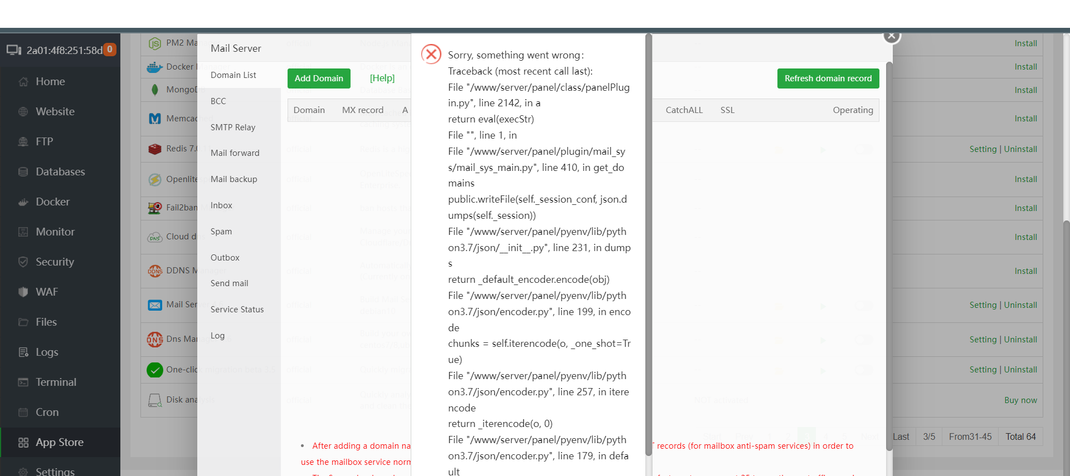
Task: Click the error message popup scrollbar
Action: tap(648, 245)
